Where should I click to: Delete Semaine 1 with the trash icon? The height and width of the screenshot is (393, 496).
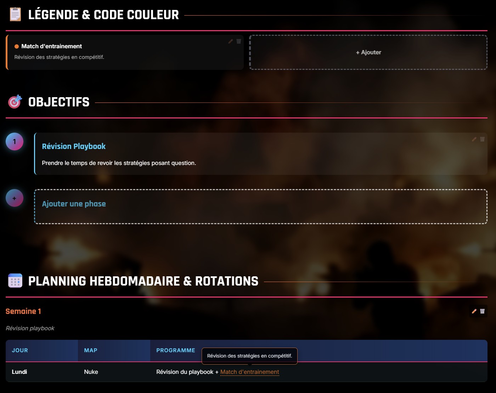[482, 311]
